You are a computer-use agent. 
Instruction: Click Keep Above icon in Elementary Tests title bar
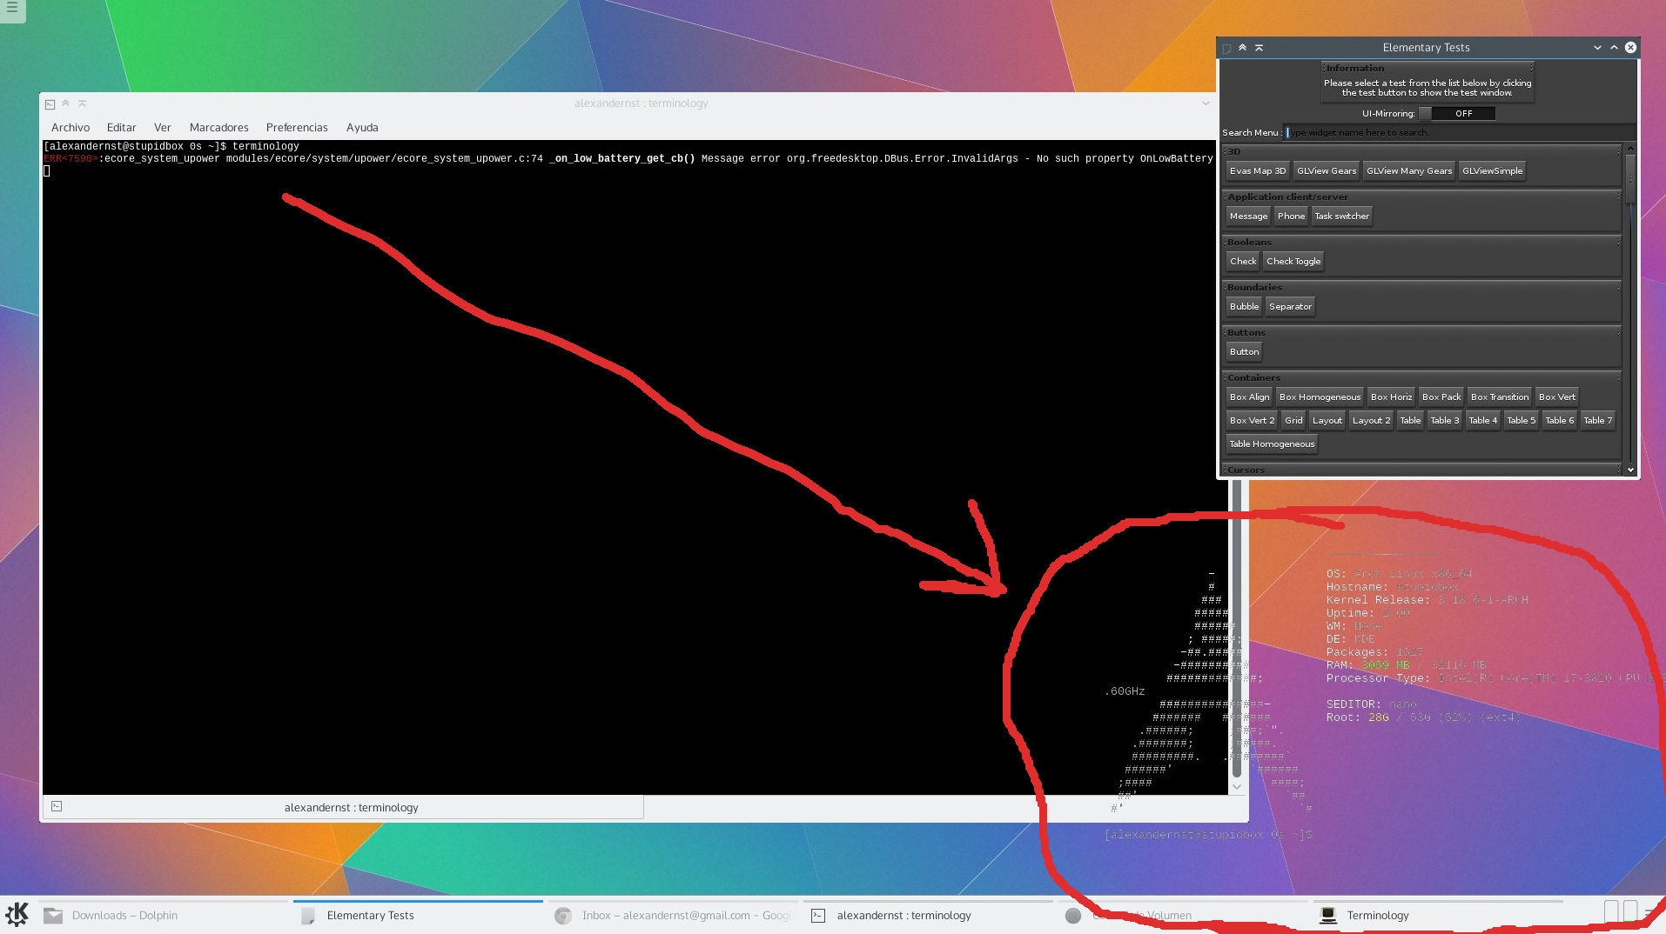(1243, 48)
